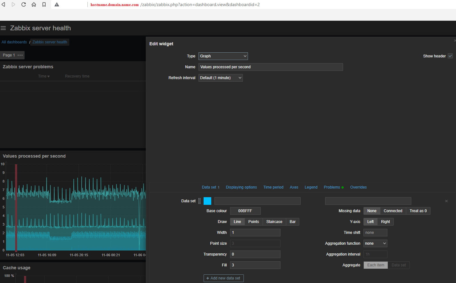Open the Zabbix sidebar hamburger menu
This screenshot has width=456, height=283.
point(3,28)
